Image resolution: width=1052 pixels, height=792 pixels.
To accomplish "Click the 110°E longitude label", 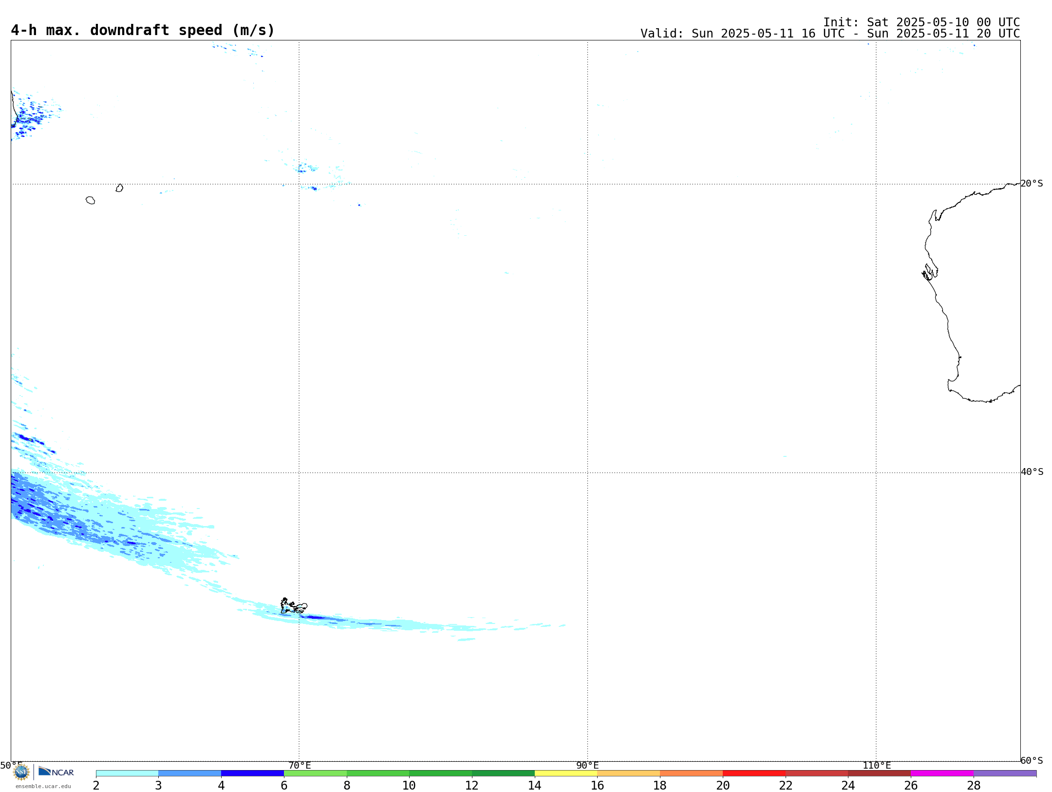I will click(x=877, y=766).
